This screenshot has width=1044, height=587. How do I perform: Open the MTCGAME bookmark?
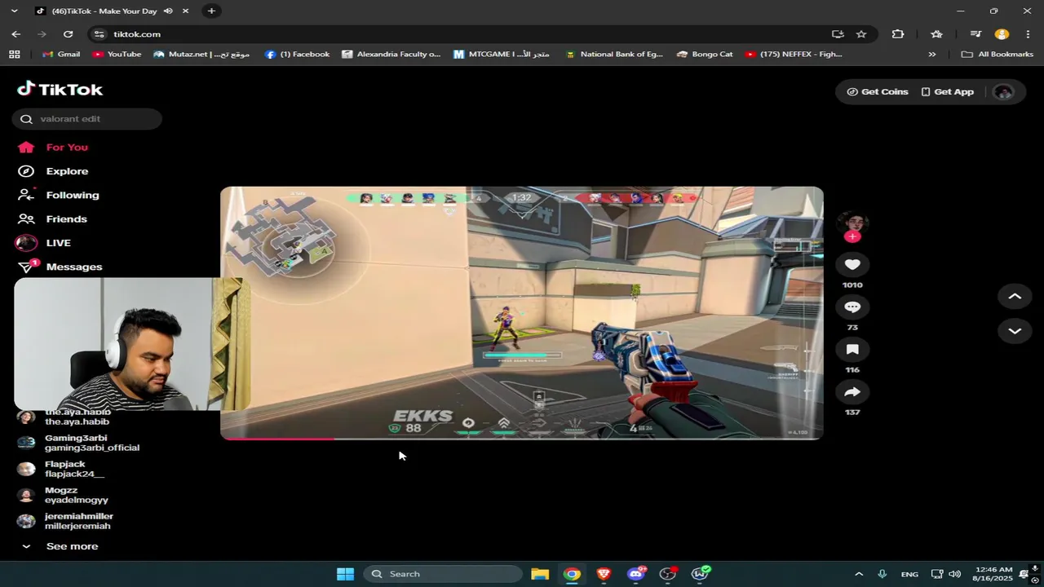pyautogui.click(x=502, y=55)
